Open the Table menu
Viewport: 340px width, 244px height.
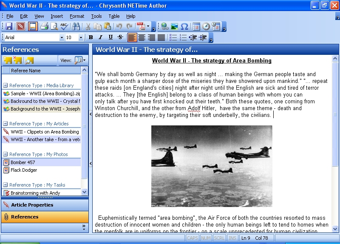(x=114, y=16)
